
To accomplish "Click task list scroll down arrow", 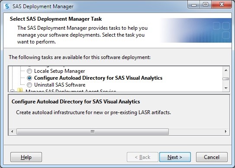I will tap(226, 88).
